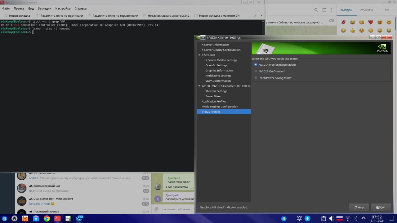Click the Telegram attach file paperclip icon
Screen dimensions: 397x223
[156, 209]
